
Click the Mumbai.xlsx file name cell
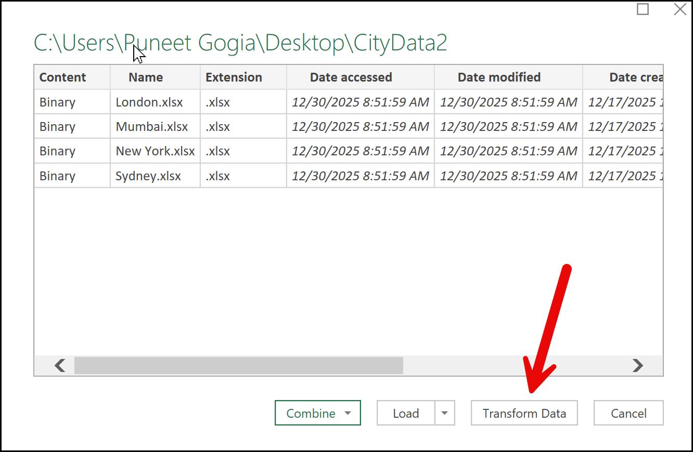[x=152, y=127]
